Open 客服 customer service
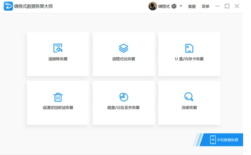Screen dimensions: 251x155 point(192,7)
